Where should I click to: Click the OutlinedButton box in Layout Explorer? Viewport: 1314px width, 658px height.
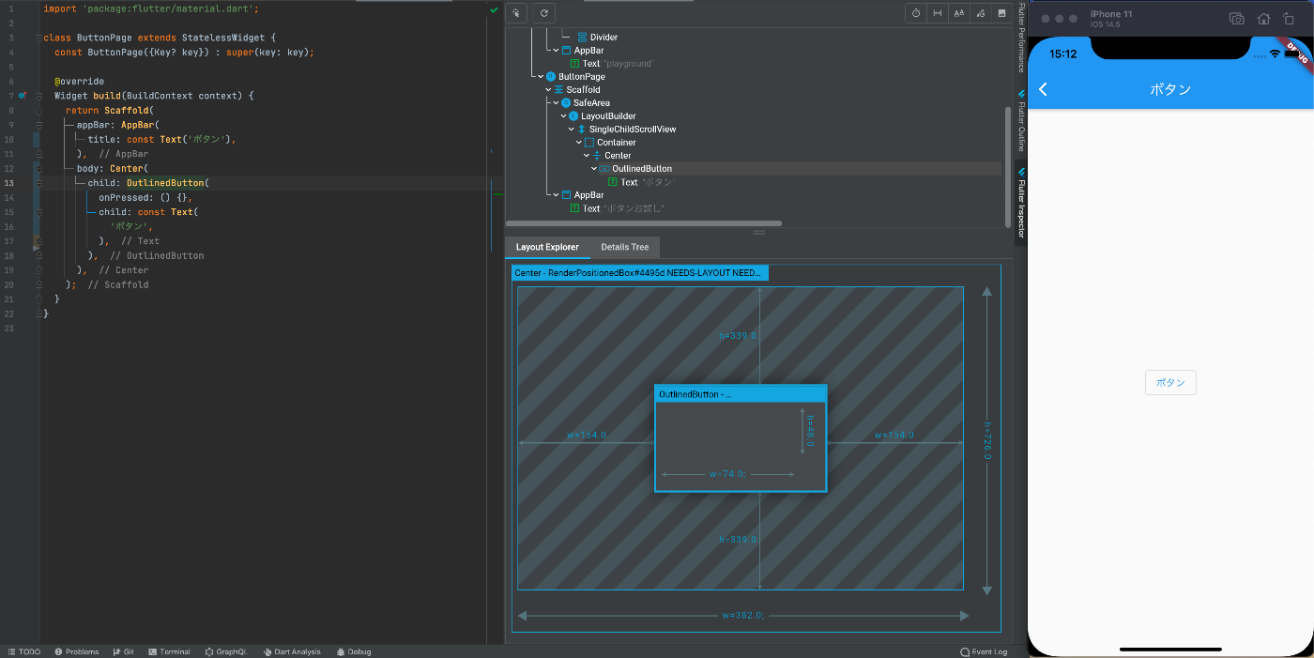(741, 437)
